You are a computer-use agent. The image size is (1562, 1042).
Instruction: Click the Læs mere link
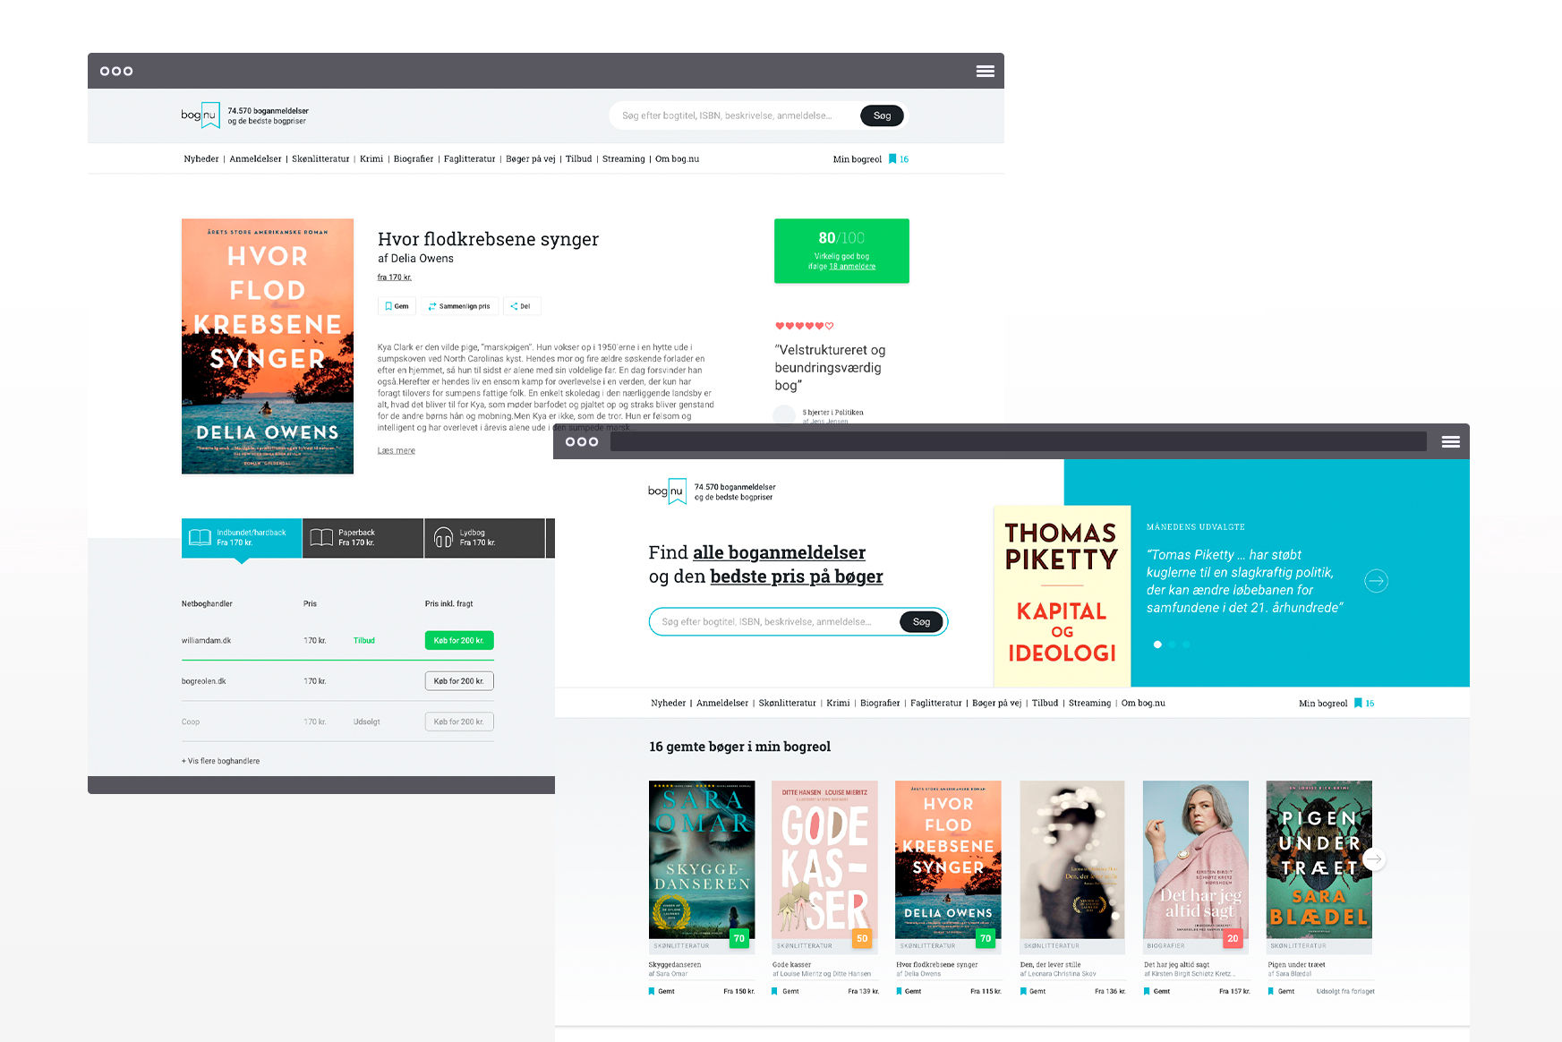pos(397,451)
